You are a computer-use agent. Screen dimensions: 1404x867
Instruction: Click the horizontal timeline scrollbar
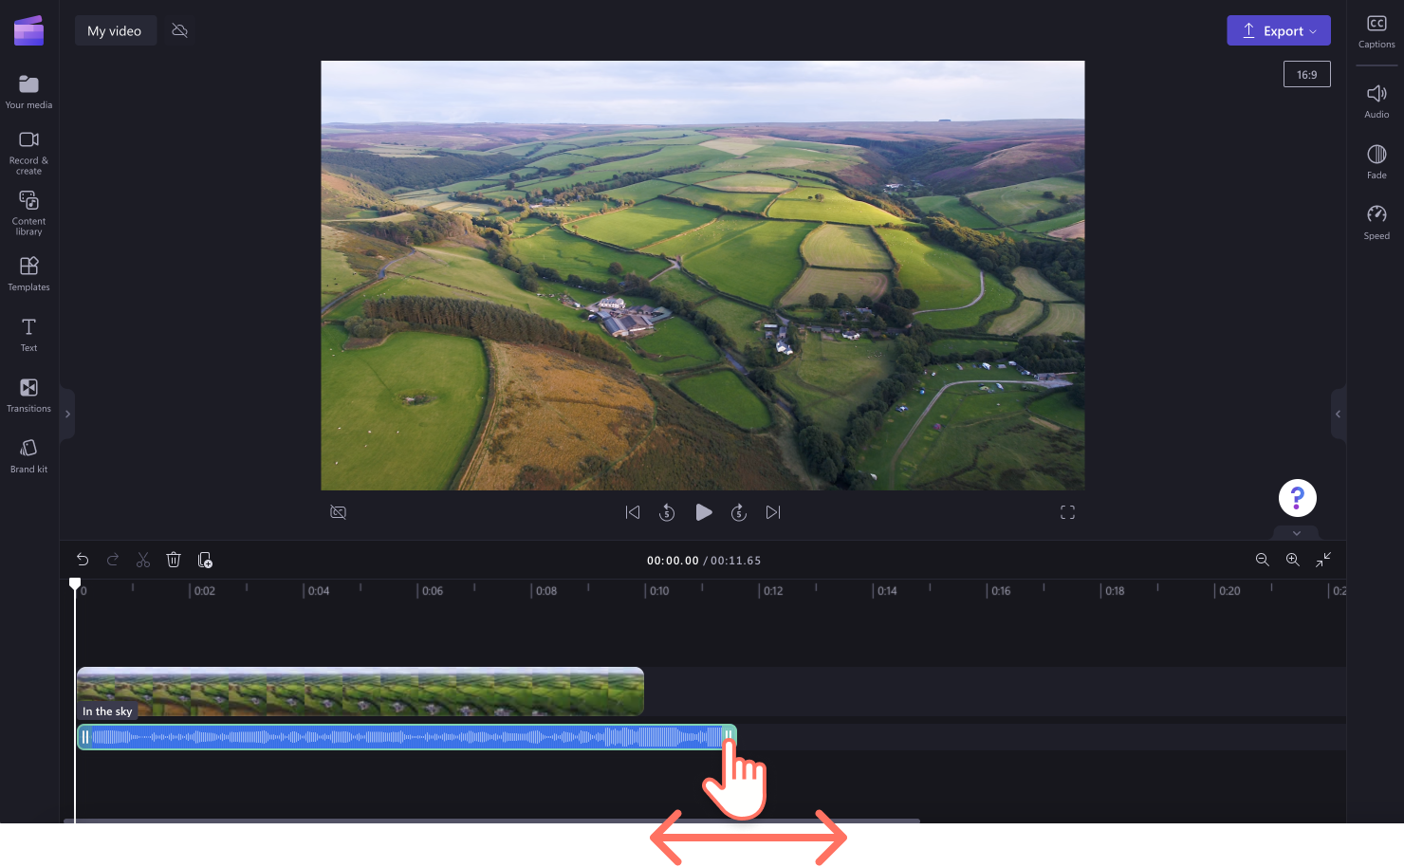491,821
